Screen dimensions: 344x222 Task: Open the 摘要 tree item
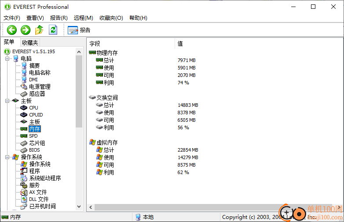(34, 66)
